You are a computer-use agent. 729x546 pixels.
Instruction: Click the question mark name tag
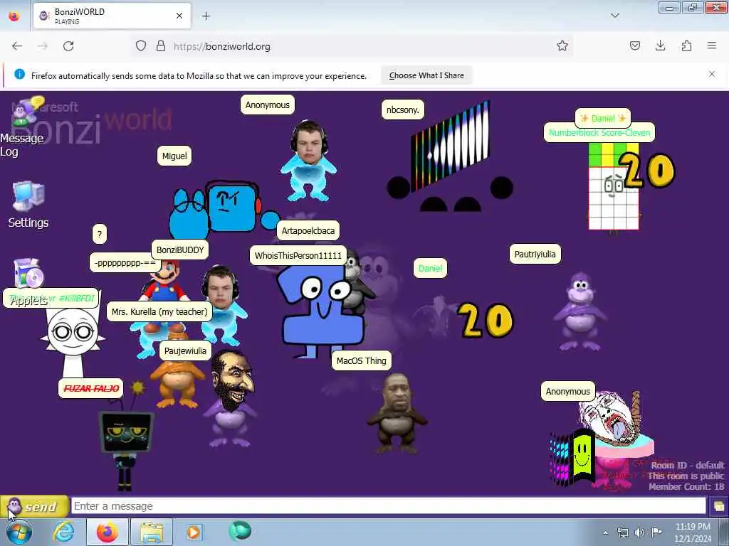pyautogui.click(x=100, y=234)
